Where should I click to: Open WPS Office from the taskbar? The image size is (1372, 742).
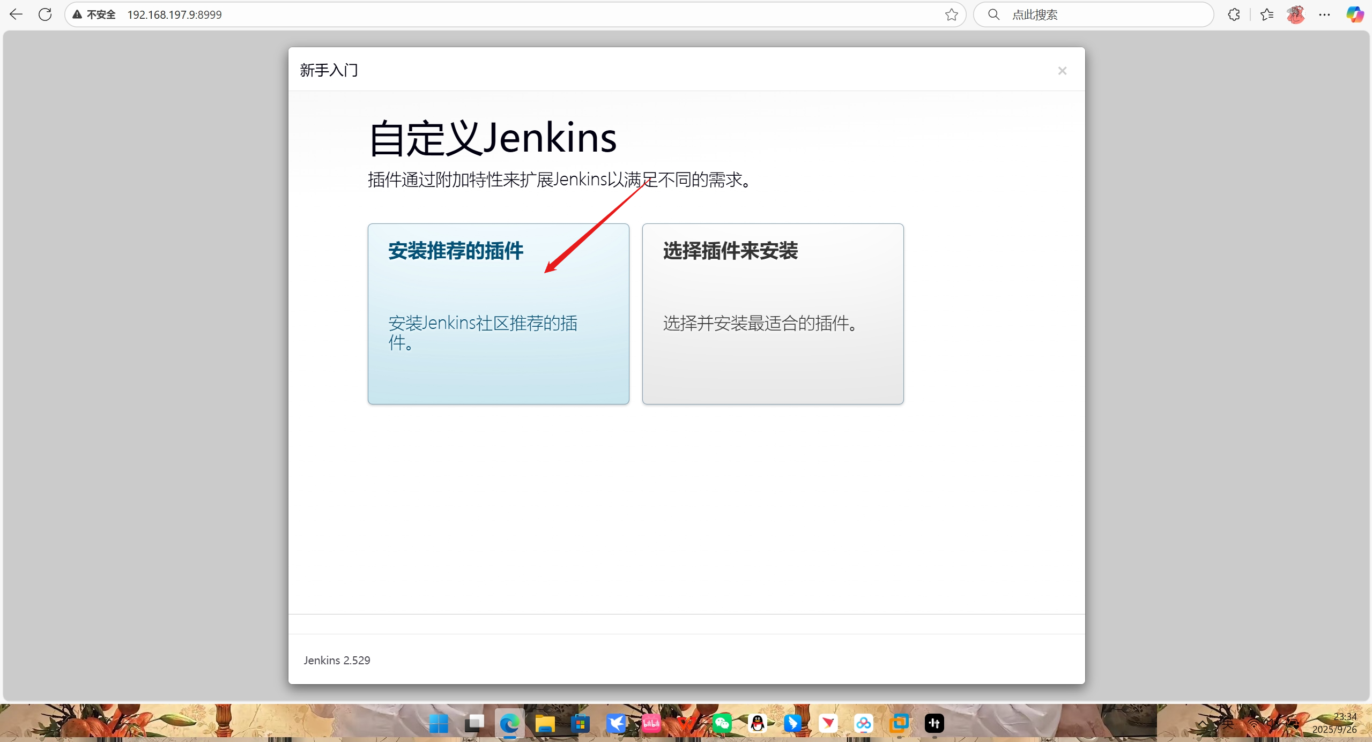pos(686,723)
